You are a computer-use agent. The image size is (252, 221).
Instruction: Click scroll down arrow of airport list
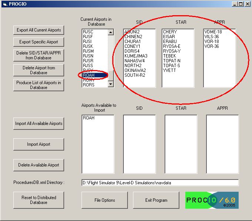[110, 84]
